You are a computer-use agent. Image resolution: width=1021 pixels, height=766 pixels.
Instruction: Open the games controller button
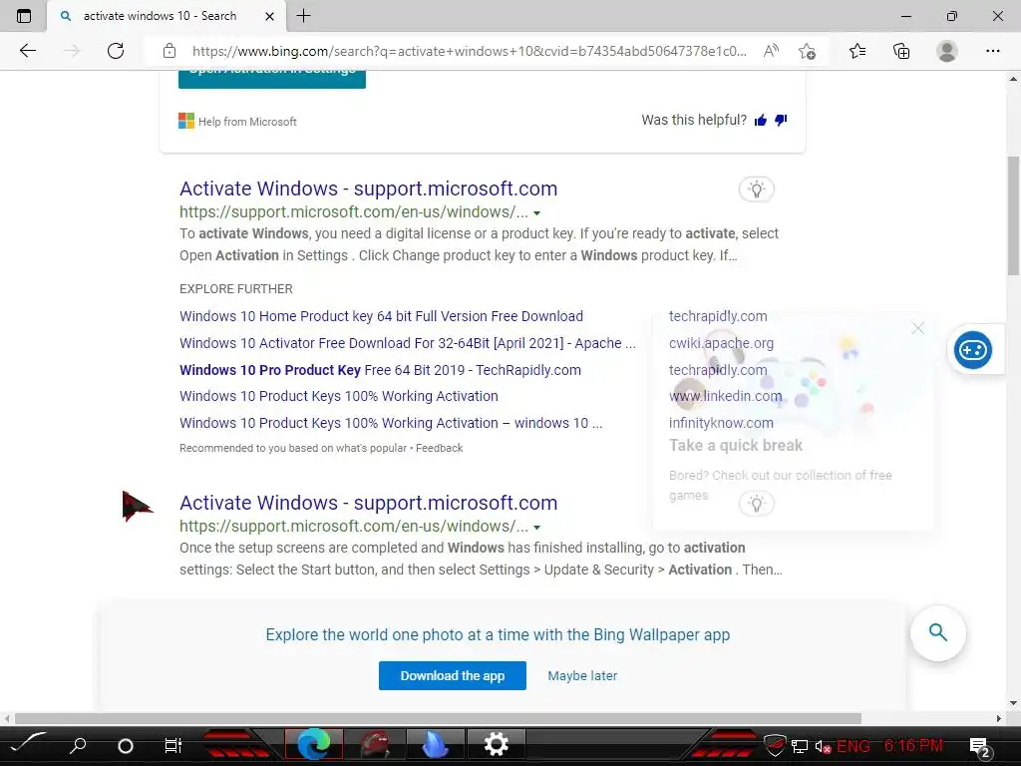[x=973, y=350]
